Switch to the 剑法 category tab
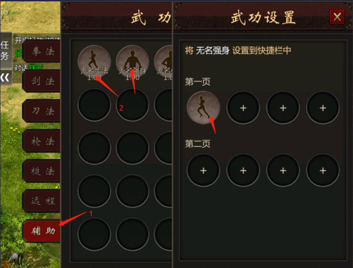 pyautogui.click(x=42, y=81)
